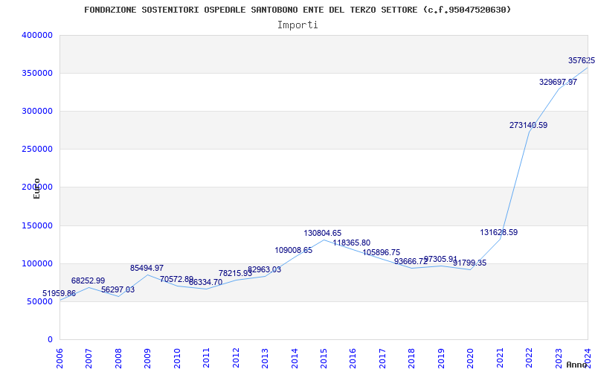
Task: Click the 357625 data label for 2024
Action: (x=580, y=60)
